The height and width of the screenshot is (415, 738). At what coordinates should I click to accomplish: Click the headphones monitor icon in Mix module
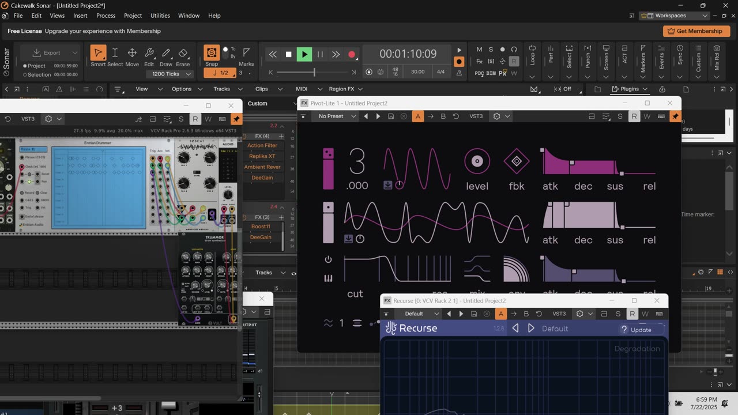[514, 50]
